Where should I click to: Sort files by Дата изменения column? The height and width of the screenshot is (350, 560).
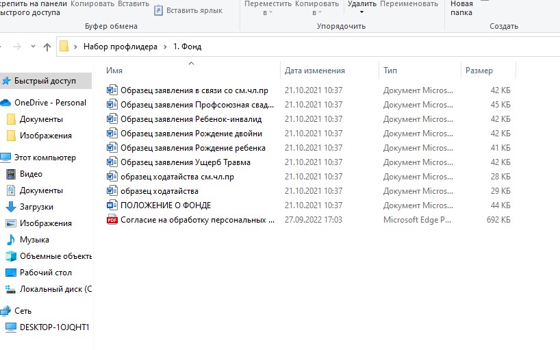[315, 71]
